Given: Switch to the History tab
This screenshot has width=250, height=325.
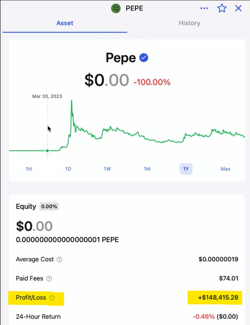Looking at the screenshot, I should coord(189,23).
